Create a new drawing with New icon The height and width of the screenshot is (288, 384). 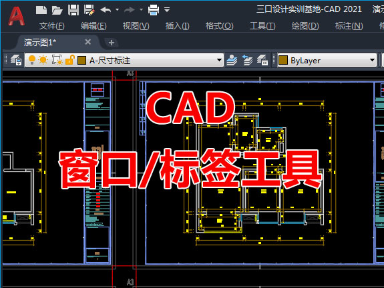point(41,10)
